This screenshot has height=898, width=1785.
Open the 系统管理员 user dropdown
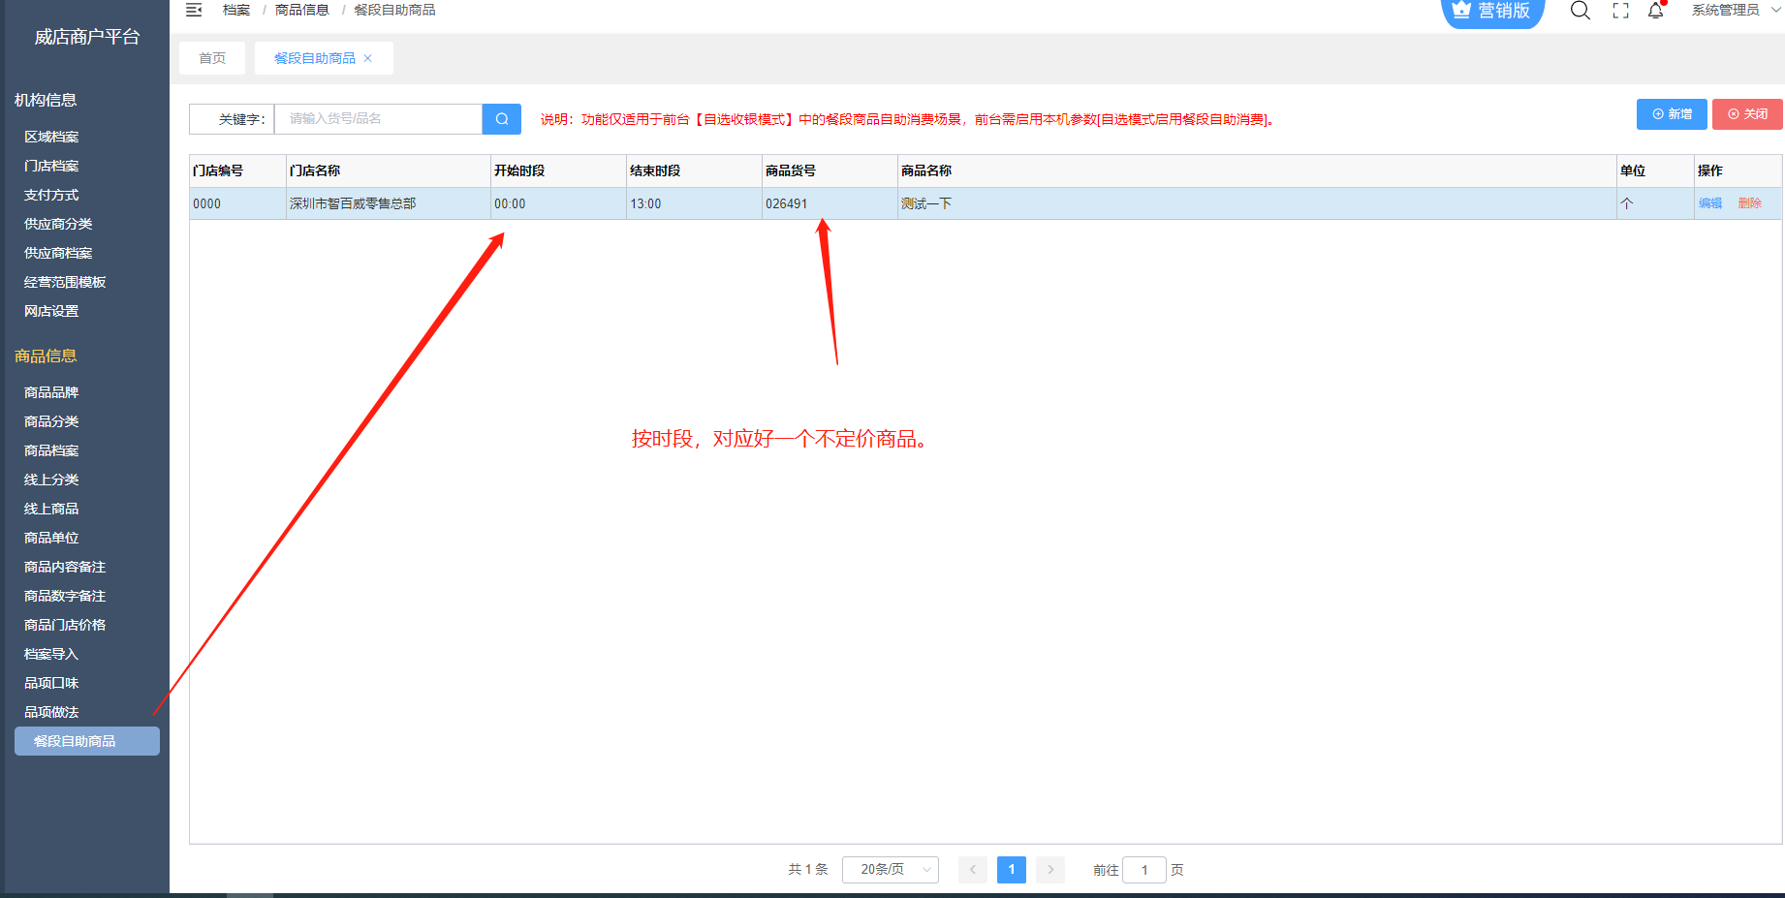[x=1733, y=11]
